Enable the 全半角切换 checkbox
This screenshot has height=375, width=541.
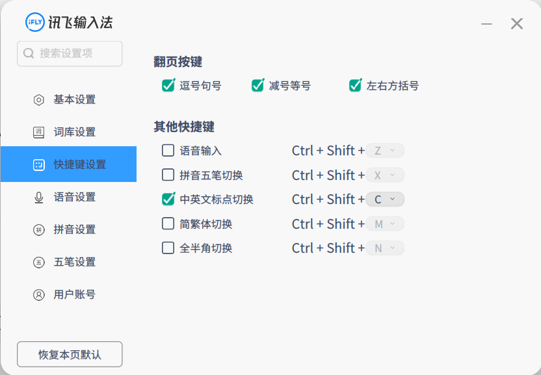pyautogui.click(x=168, y=248)
